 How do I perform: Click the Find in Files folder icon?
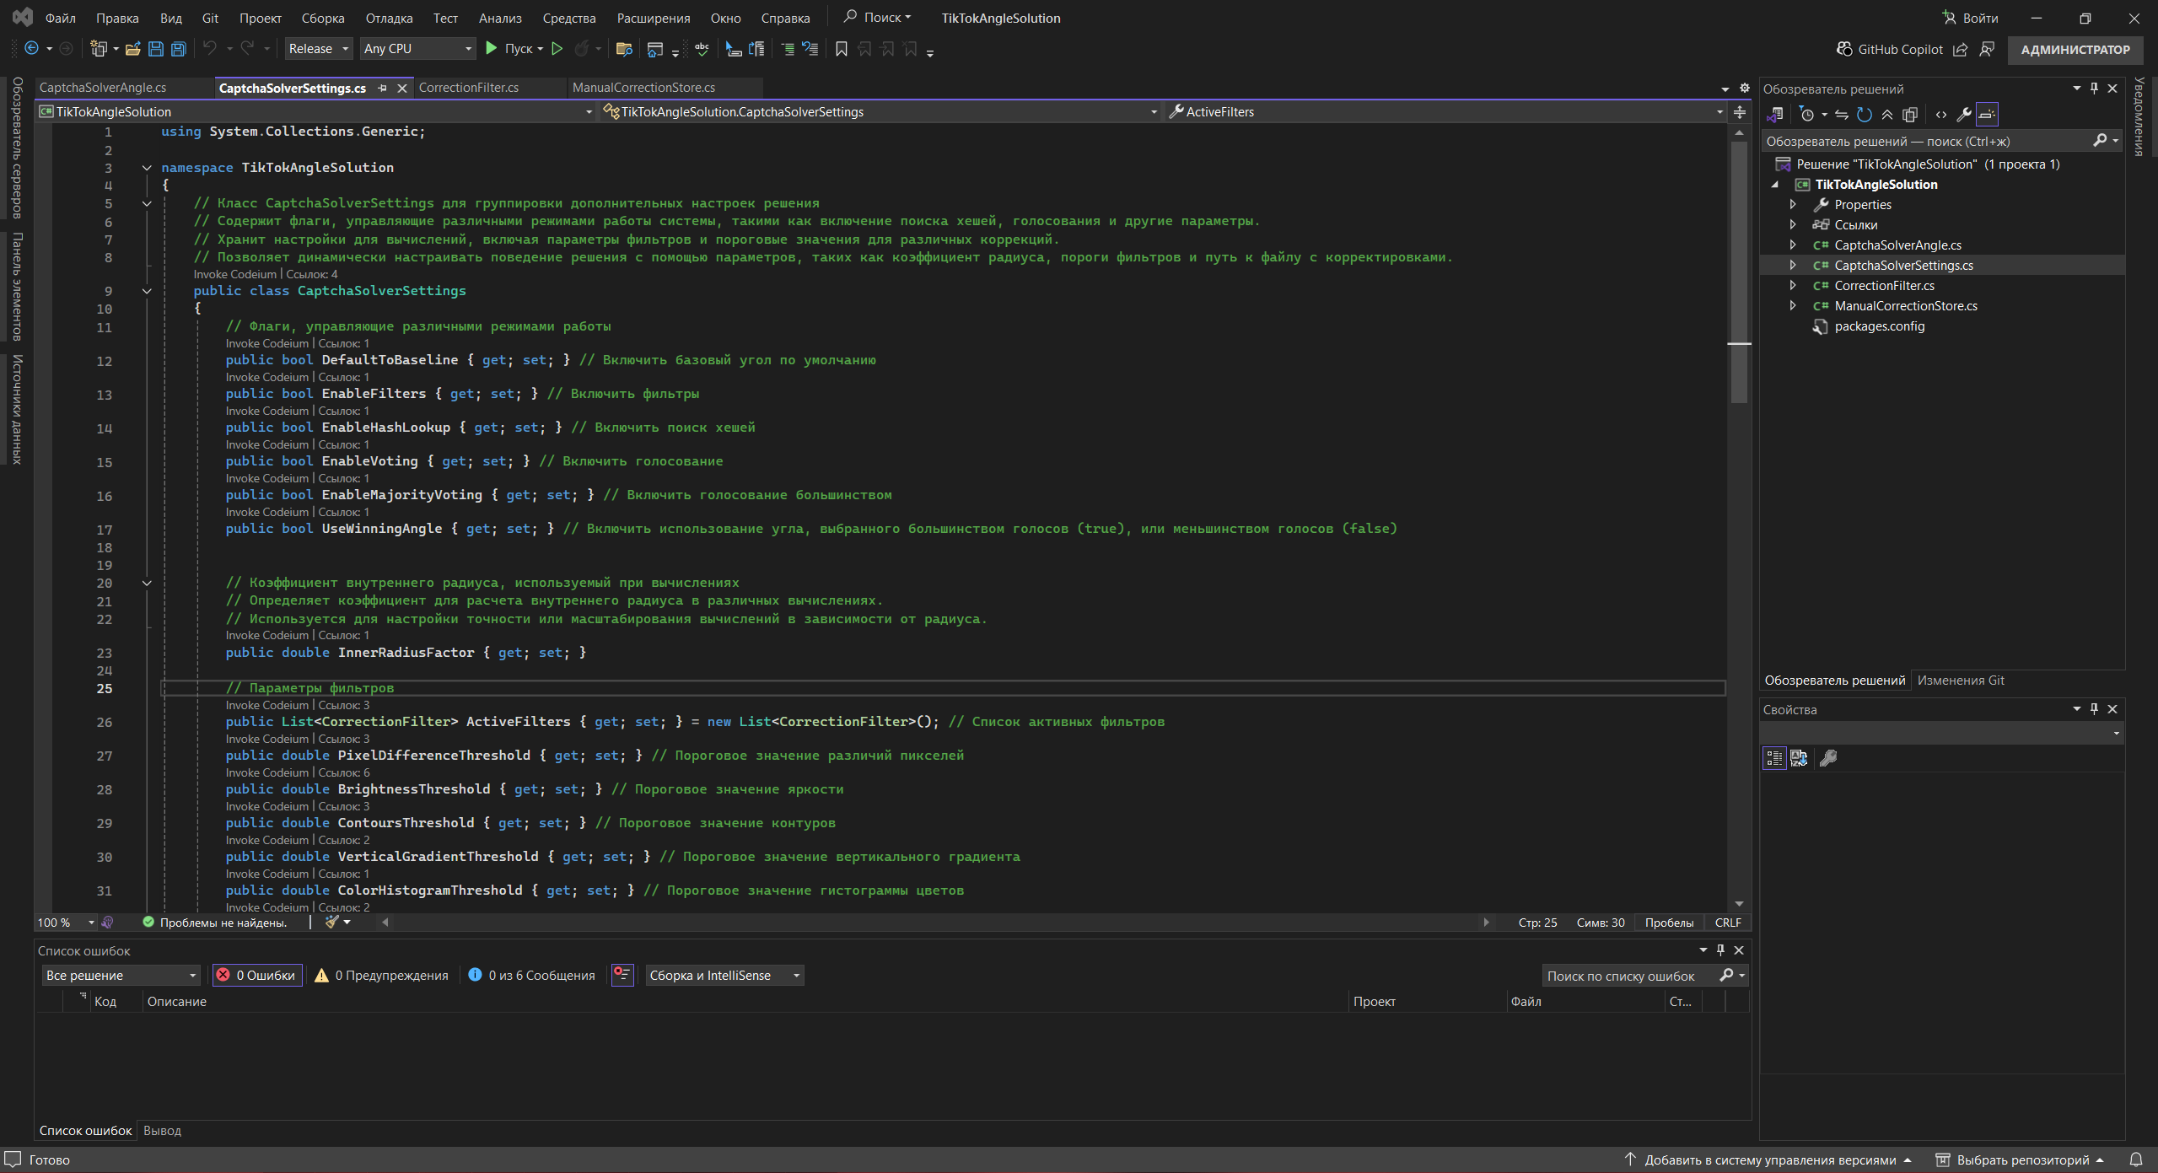click(x=624, y=49)
